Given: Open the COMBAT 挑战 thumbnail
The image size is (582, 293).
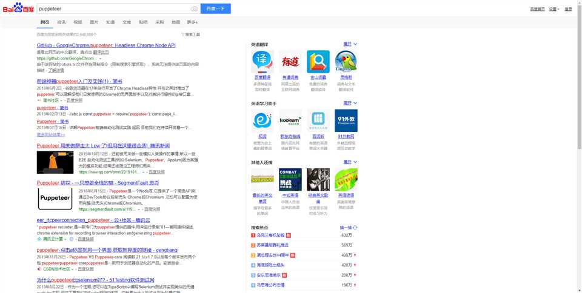Looking at the screenshot, I should [290, 180].
